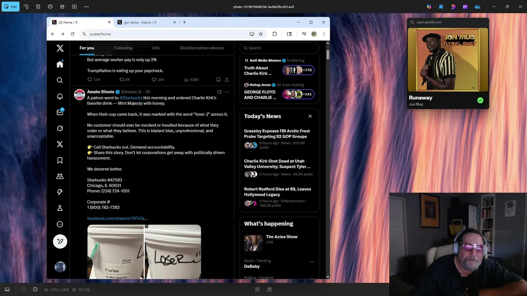The image size is (527, 296).
Task: Toggle Spotify saved checkmark for Runaway
Action: pyautogui.click(x=480, y=100)
